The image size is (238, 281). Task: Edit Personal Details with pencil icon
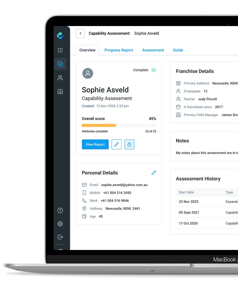(154, 173)
